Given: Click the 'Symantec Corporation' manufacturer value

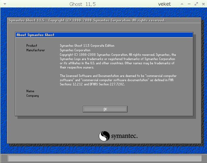Looking at the screenshot, I should point(75,50).
